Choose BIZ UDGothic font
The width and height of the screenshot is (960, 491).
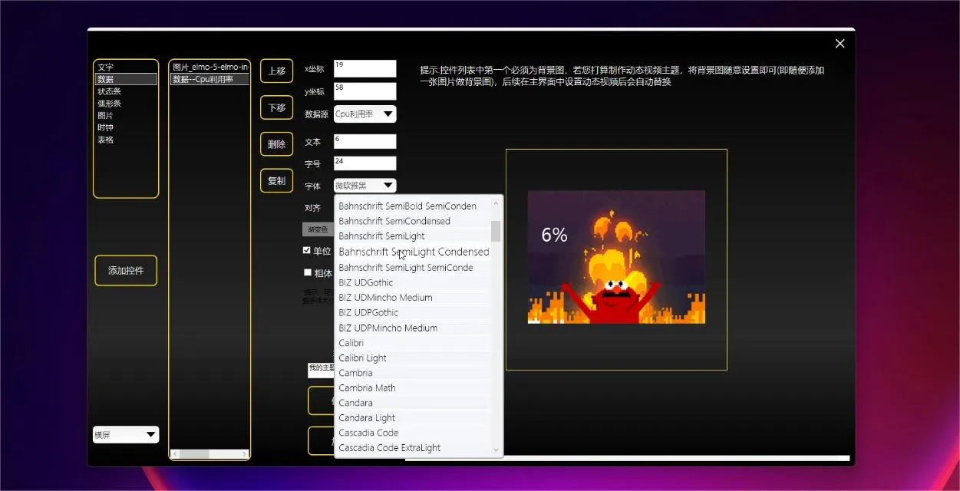point(414,282)
